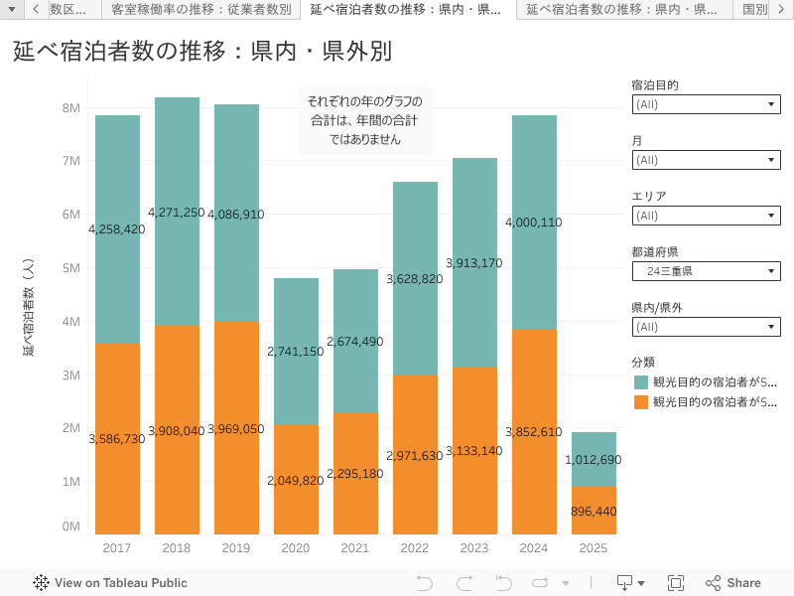
Task: Click the Redo arrow icon
Action: (x=463, y=583)
